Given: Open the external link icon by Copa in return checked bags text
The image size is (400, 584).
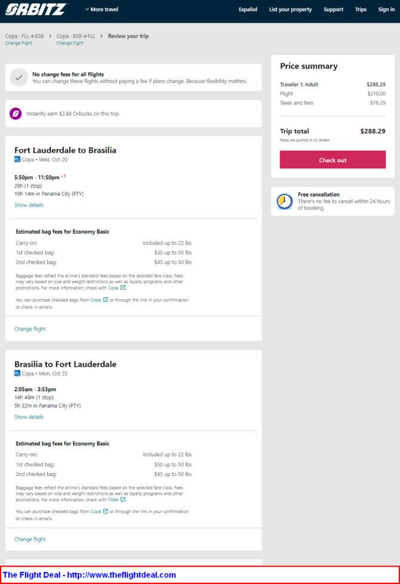Looking at the screenshot, I should tap(106, 511).
